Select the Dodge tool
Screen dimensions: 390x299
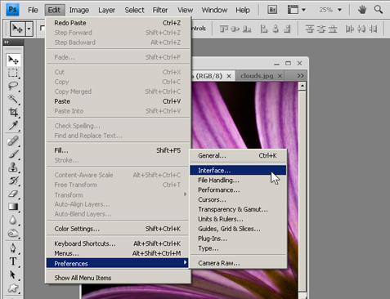pos(13,233)
